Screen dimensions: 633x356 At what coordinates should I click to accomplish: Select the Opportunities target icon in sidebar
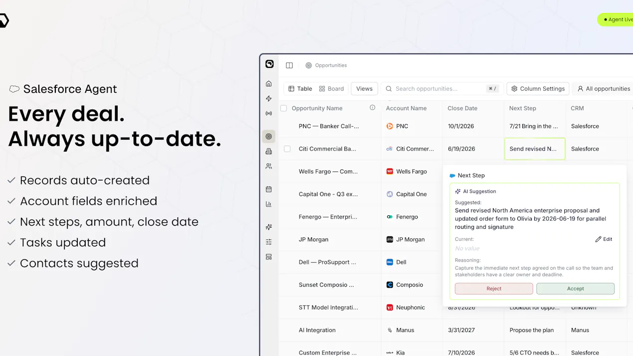269,136
